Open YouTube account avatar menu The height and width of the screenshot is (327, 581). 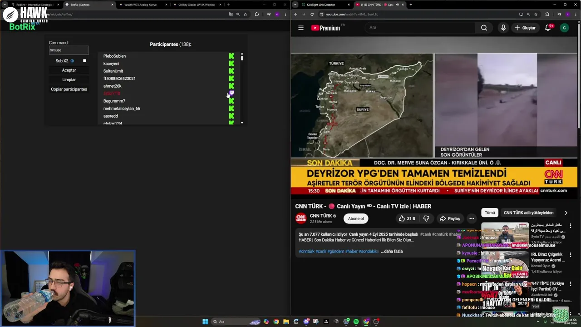(x=564, y=28)
